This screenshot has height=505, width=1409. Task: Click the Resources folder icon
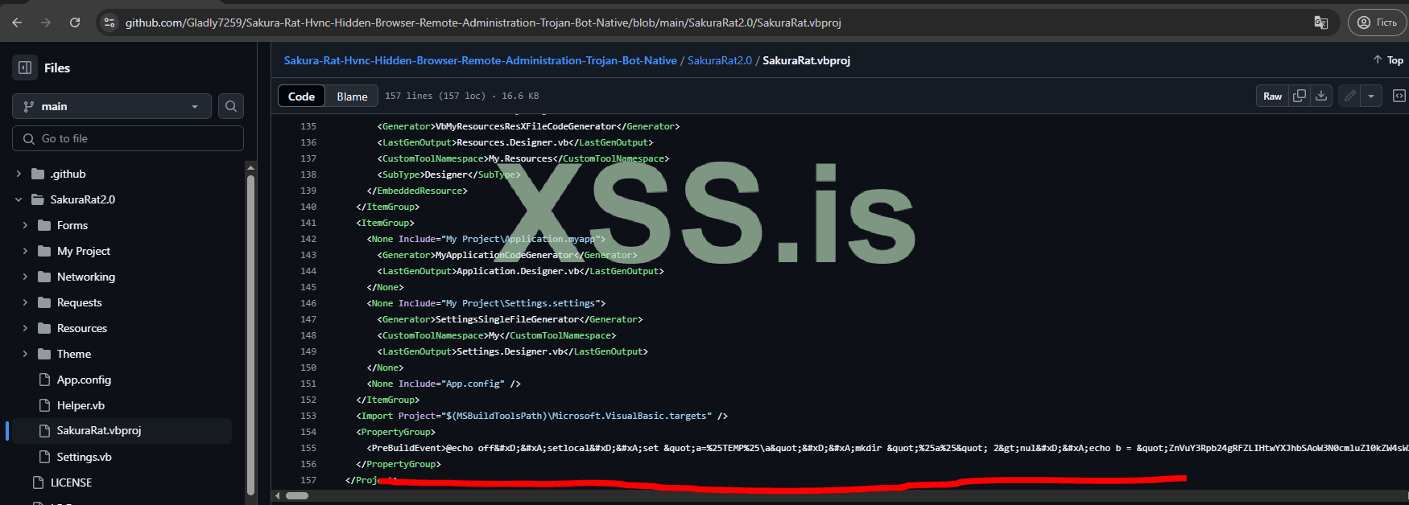(x=44, y=328)
